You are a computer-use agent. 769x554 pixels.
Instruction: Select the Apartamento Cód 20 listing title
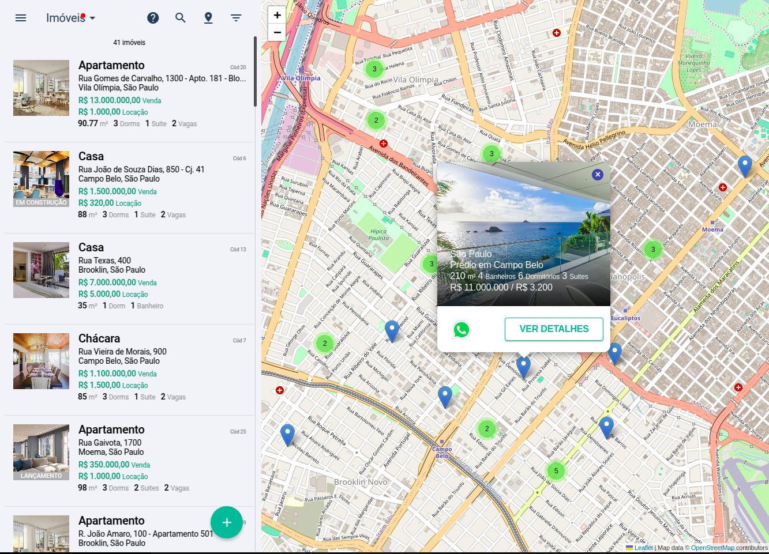click(x=111, y=65)
